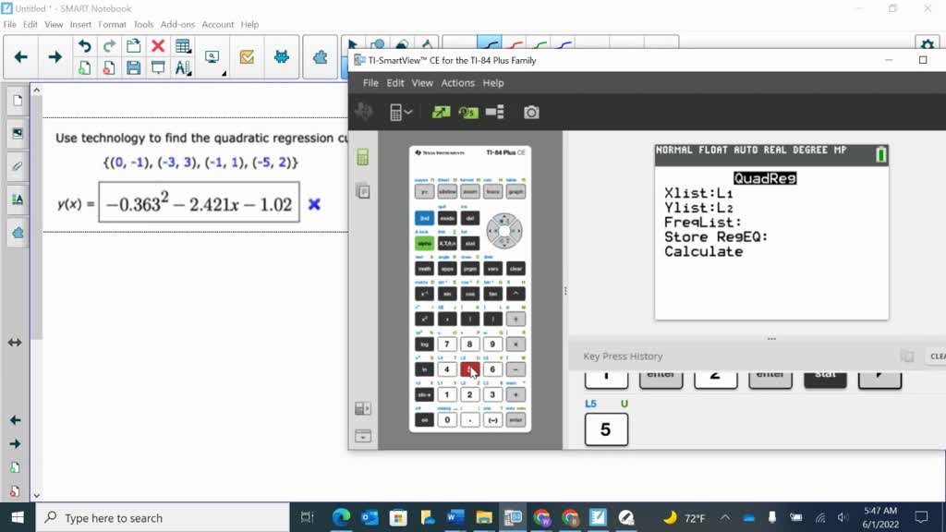Open the puzzle piece Add-ons icon
Screen dimensions: 946x532
tap(320, 57)
